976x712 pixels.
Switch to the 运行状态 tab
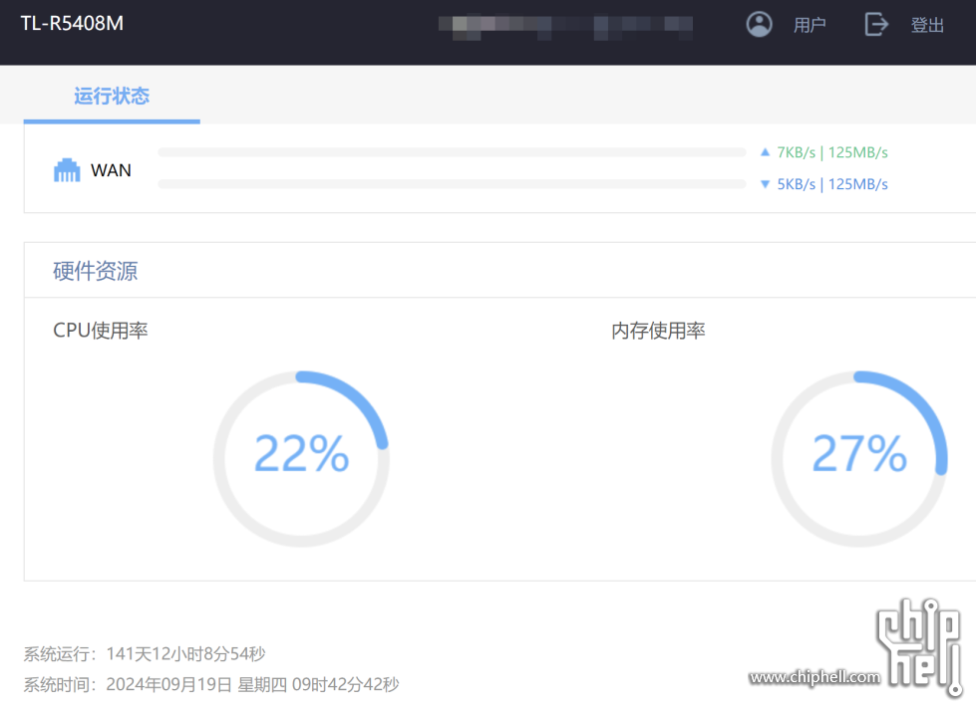click(112, 97)
